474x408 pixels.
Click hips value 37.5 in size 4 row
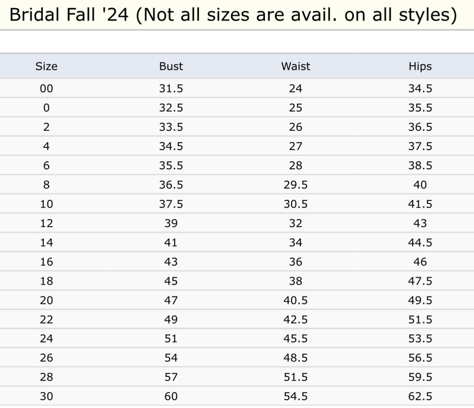pos(420,147)
